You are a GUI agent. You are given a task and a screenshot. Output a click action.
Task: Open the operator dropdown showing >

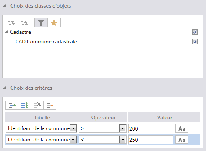point(123,128)
